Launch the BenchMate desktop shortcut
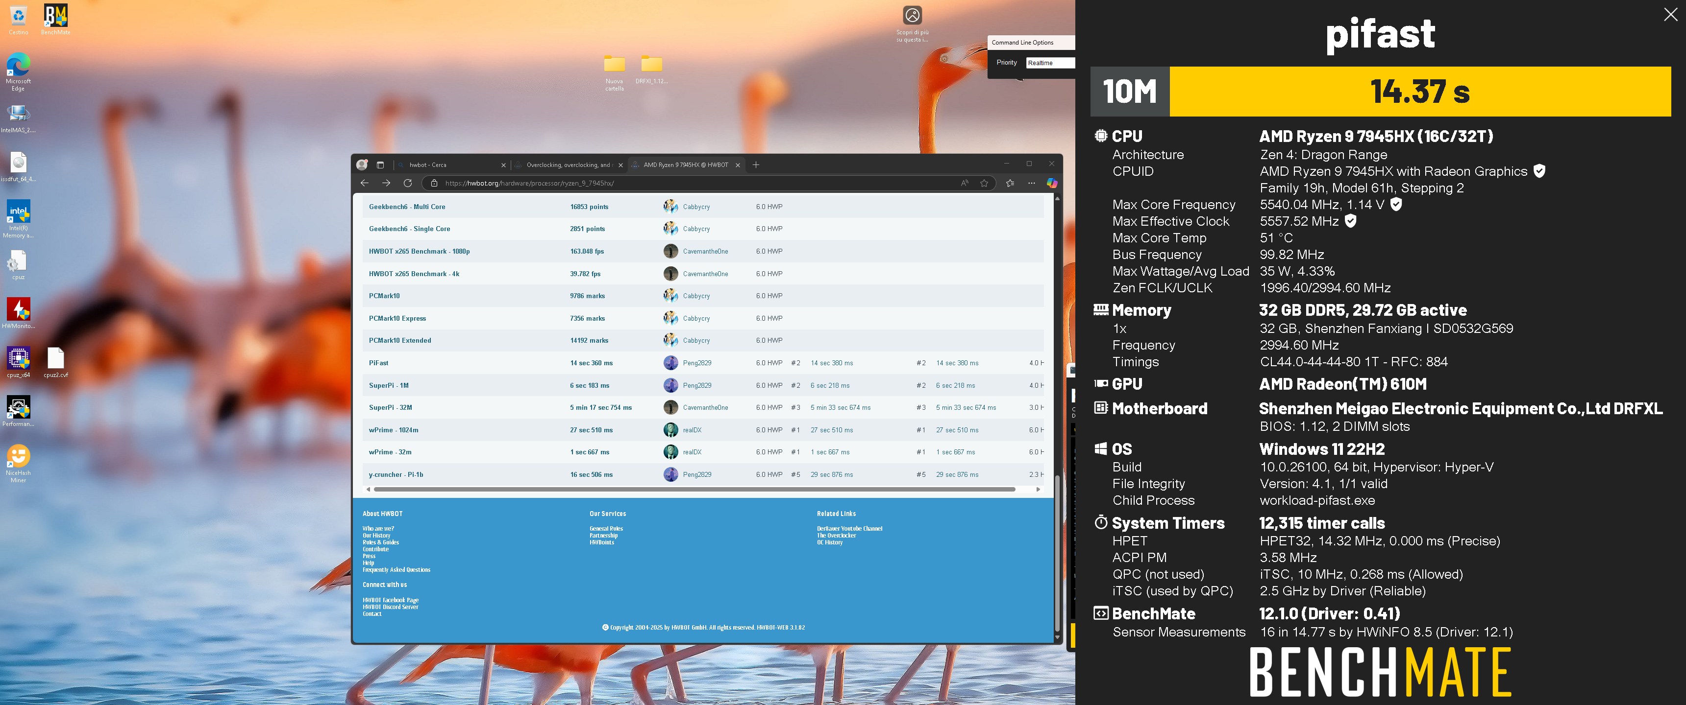 pyautogui.click(x=56, y=19)
